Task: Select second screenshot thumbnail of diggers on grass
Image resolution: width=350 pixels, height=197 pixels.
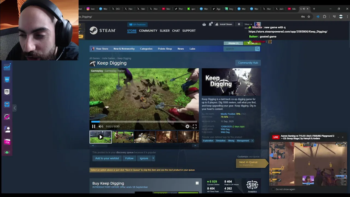Action: pos(122,137)
